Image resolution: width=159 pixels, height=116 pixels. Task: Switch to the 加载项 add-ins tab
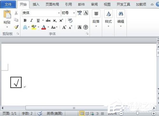pyautogui.click(x=141, y=4)
